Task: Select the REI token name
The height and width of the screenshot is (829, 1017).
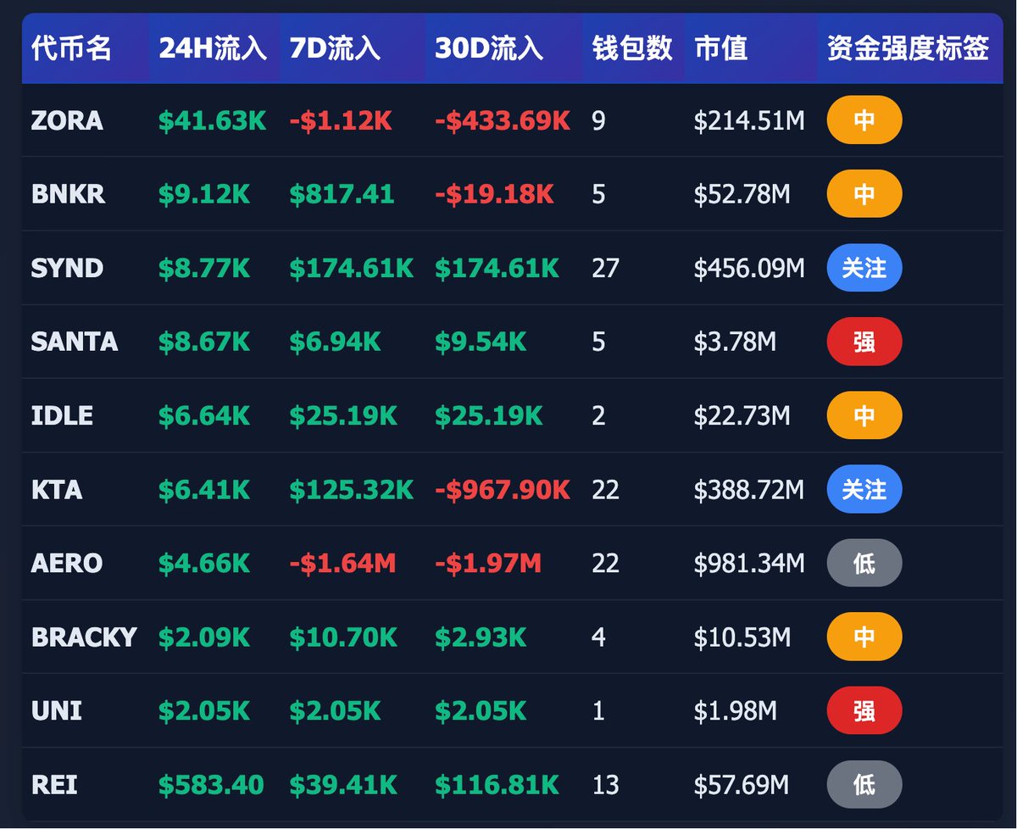Action: point(54,784)
